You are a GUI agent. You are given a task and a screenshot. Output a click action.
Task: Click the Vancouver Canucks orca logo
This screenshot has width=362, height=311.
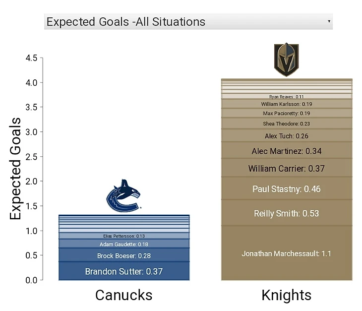(123, 197)
